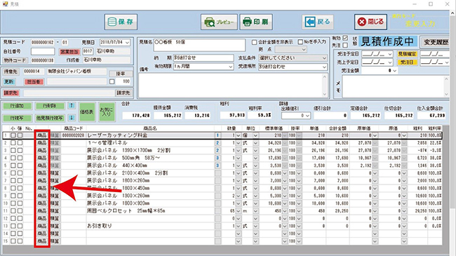Click the 印刷 print button
456x256 pixels.
(x=256, y=22)
